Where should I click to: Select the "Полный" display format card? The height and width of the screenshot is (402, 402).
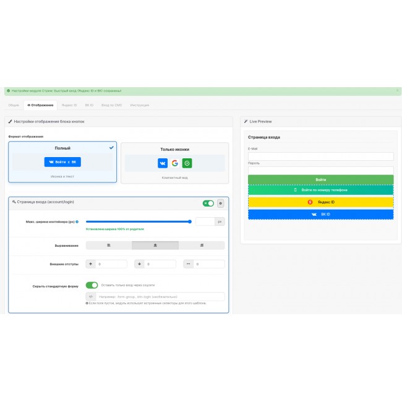(62, 162)
